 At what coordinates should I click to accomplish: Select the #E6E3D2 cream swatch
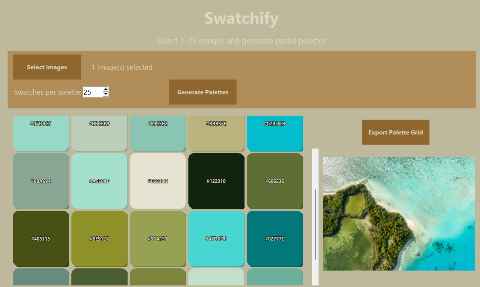click(x=158, y=181)
